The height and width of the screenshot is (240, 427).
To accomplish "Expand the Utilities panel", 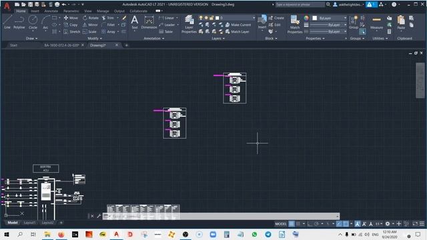I will (x=380, y=39).
